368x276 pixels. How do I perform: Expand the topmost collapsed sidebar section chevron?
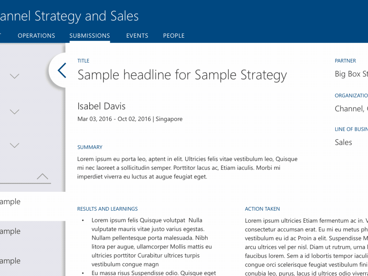15,76
